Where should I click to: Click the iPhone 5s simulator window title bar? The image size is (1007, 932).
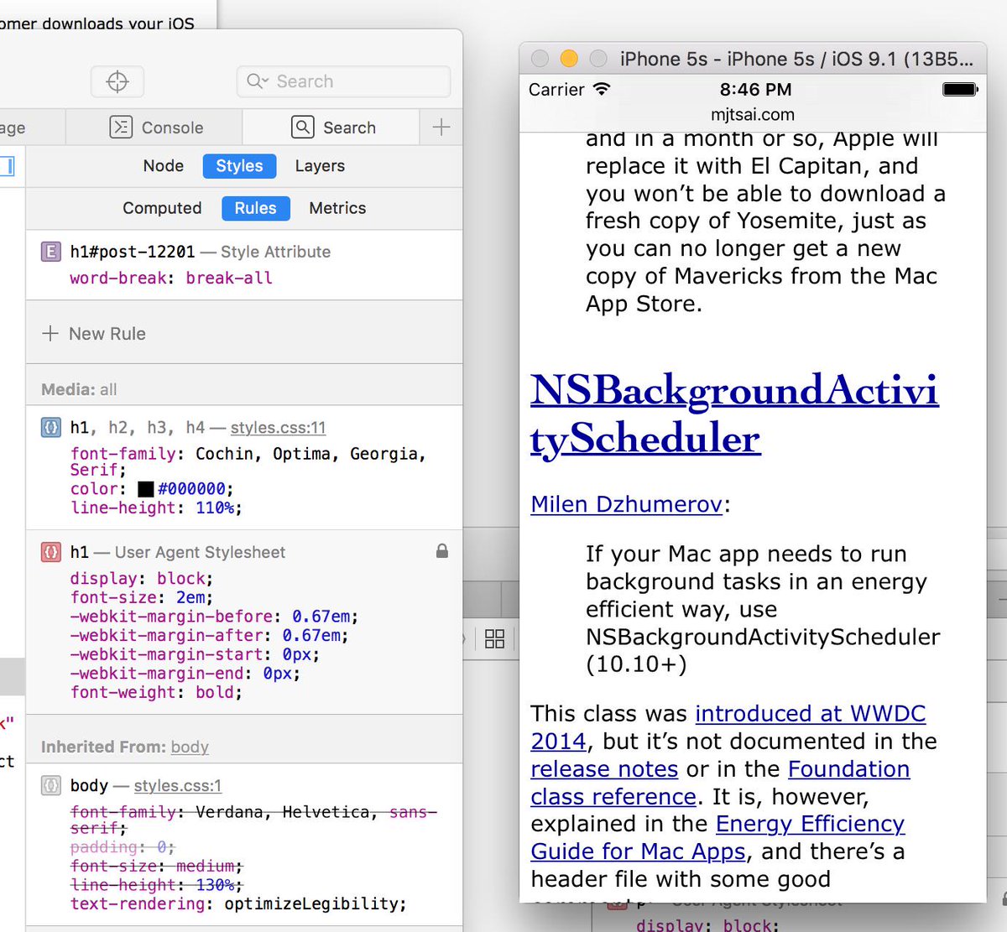point(753,59)
